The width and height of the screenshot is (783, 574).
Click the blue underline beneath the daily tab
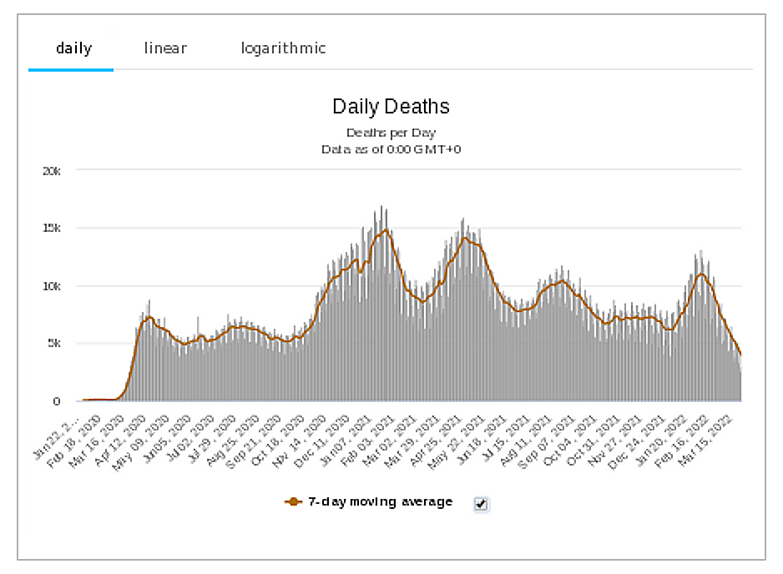tap(71, 69)
